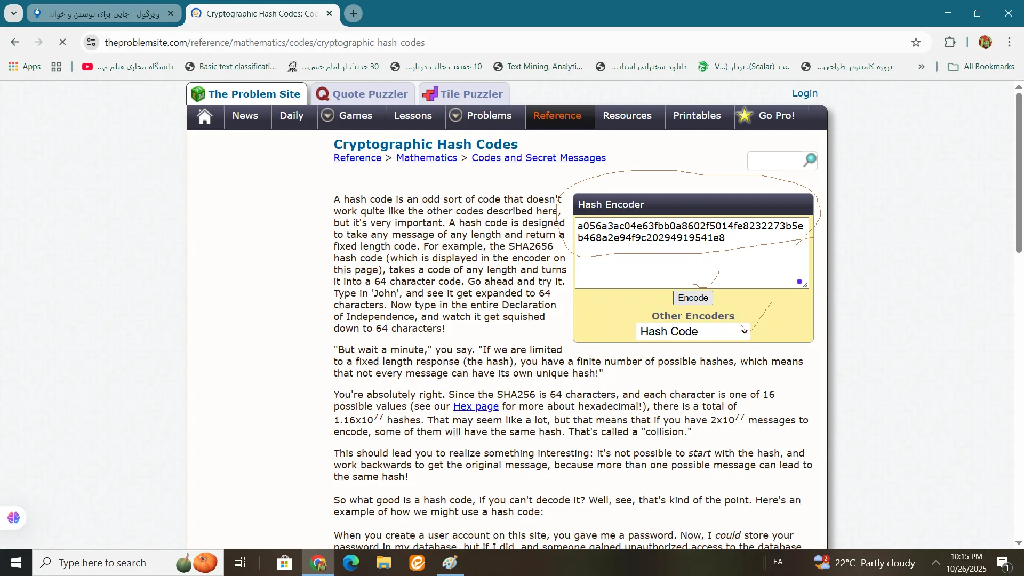Bookmark this page with star icon

tap(916, 43)
